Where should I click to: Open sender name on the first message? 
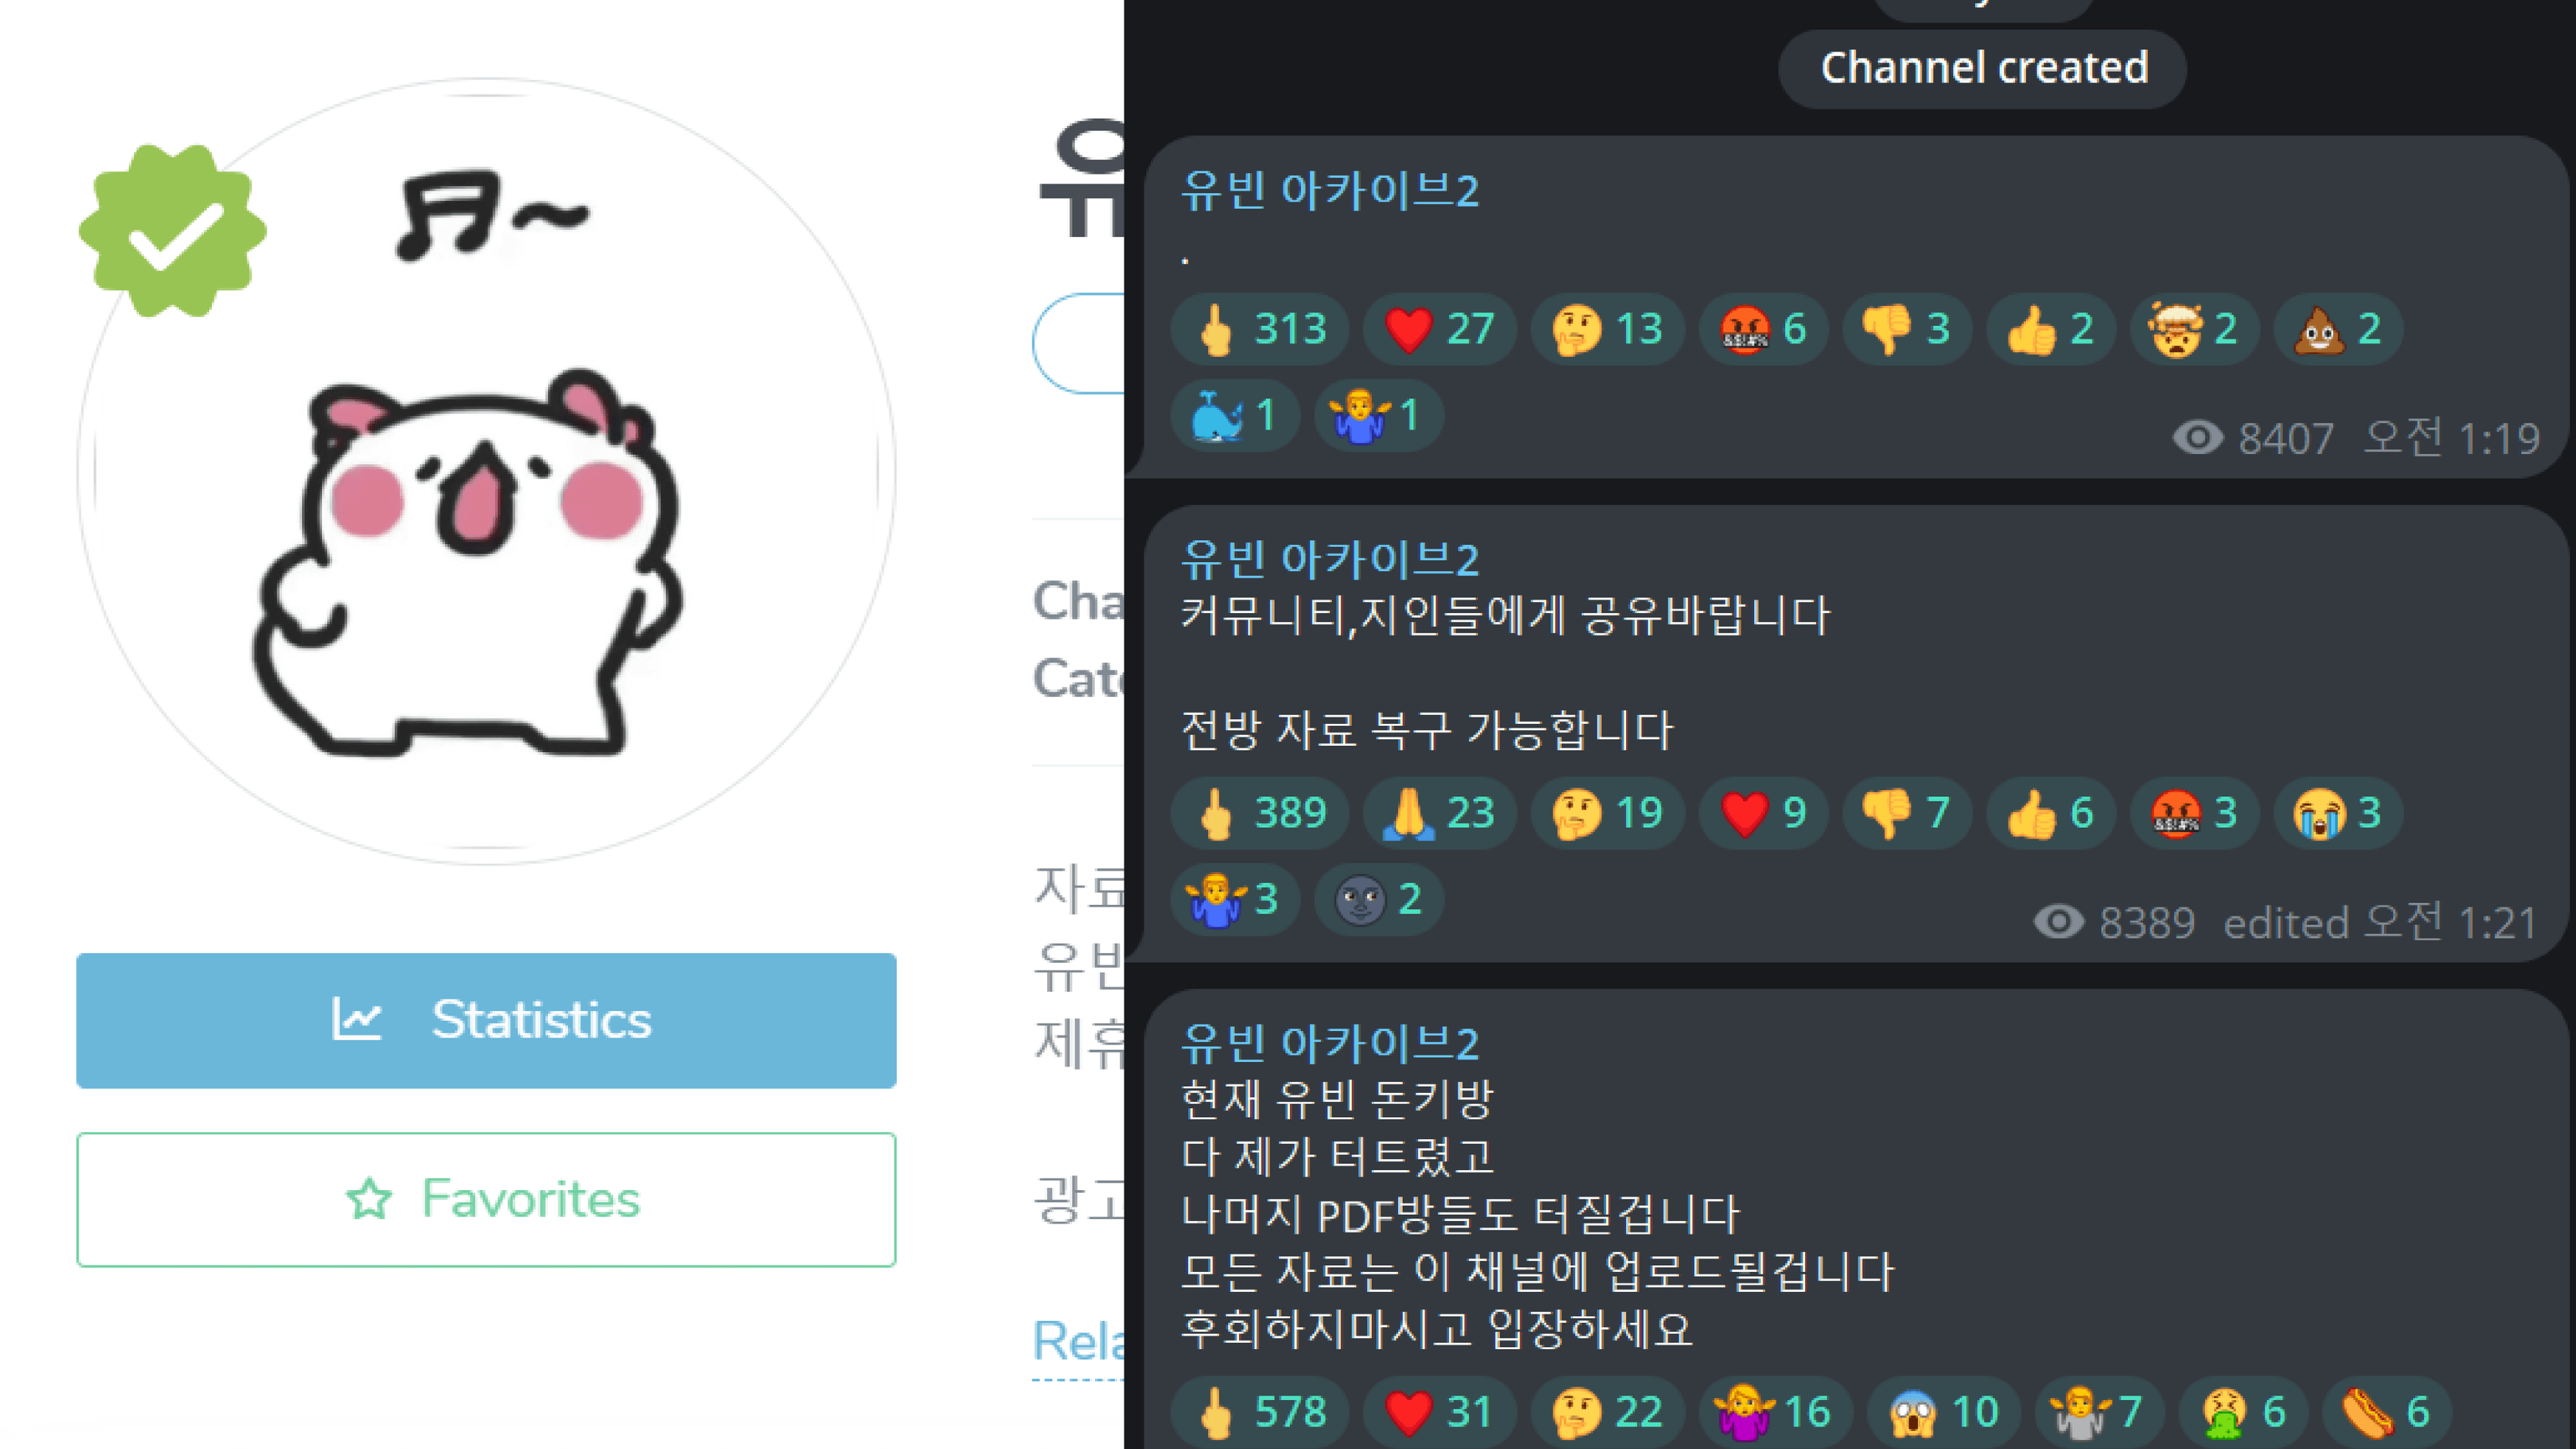tap(1329, 190)
